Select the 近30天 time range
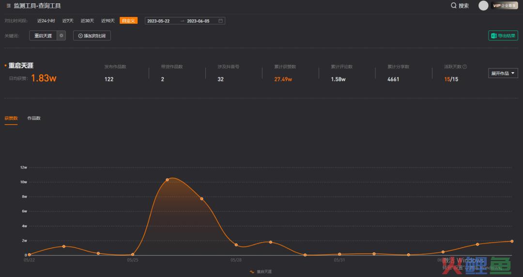The width and height of the screenshot is (523, 277). [x=87, y=21]
